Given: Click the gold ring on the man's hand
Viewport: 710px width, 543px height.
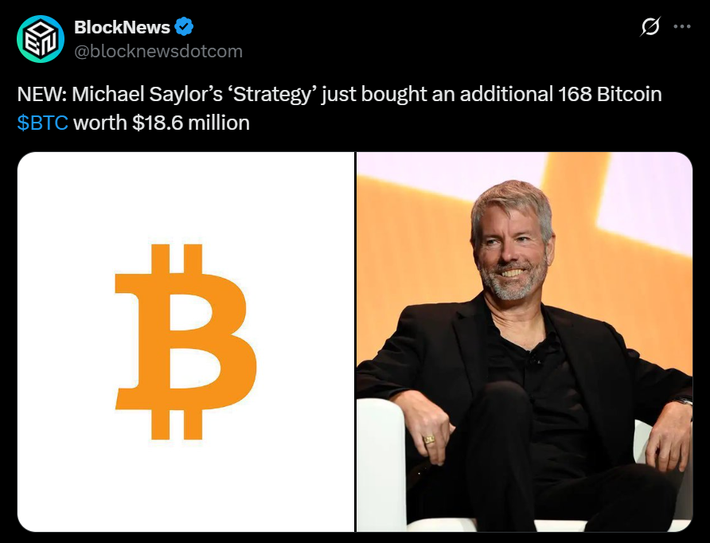Looking at the screenshot, I should click(429, 439).
